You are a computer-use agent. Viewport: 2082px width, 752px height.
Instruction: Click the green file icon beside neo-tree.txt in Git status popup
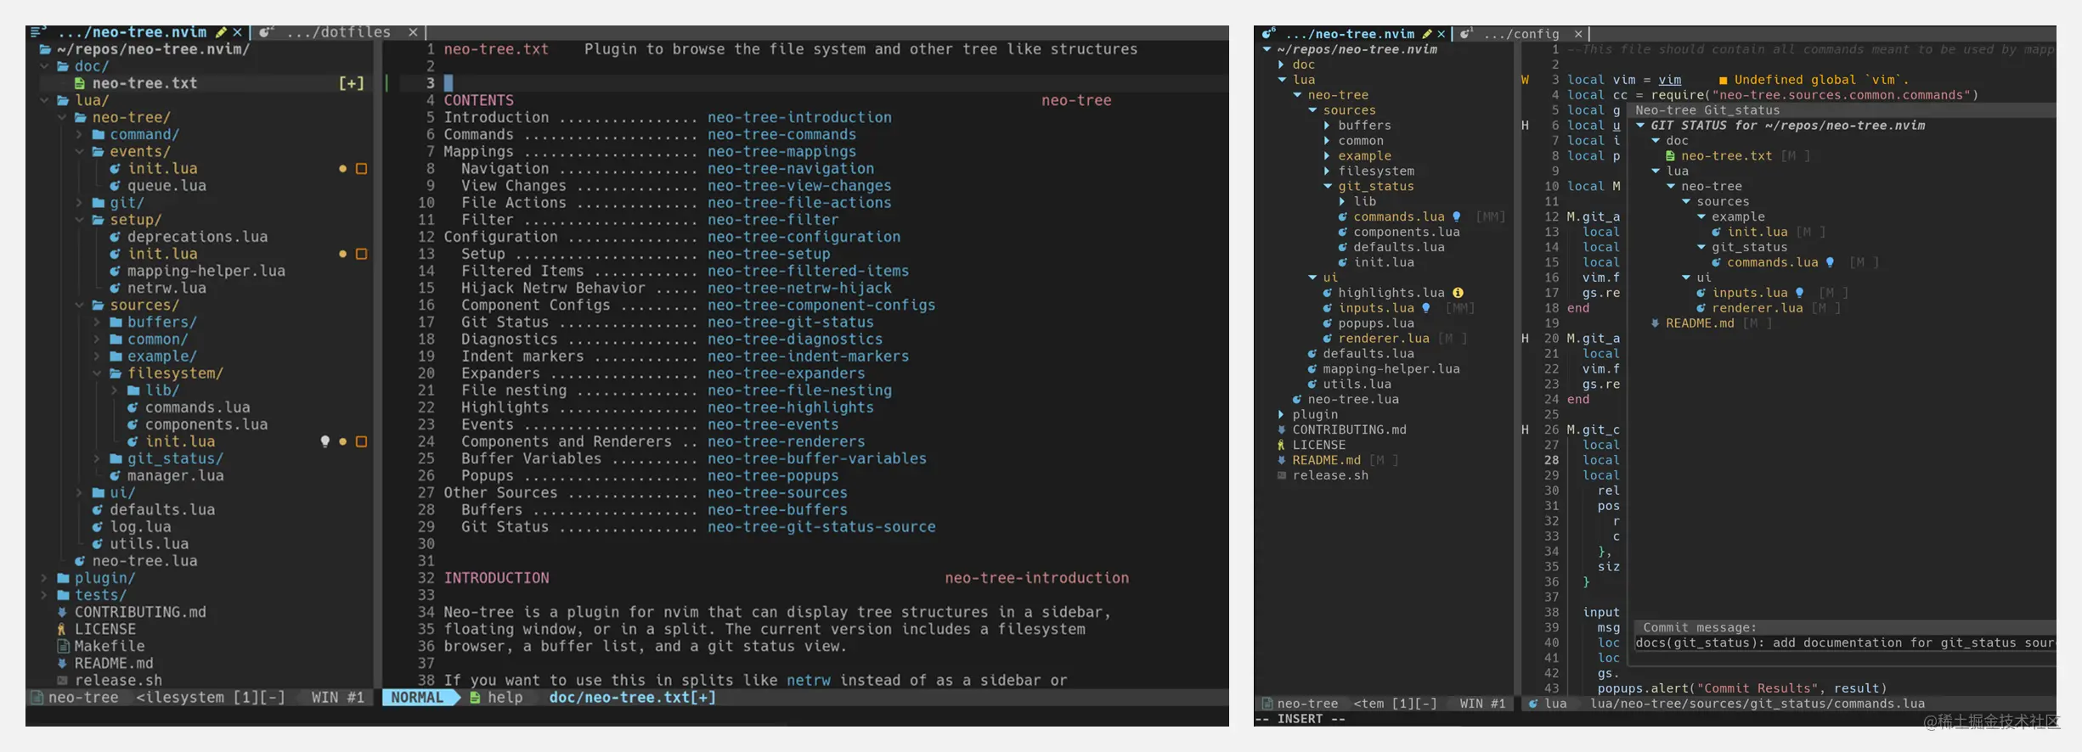(1670, 156)
